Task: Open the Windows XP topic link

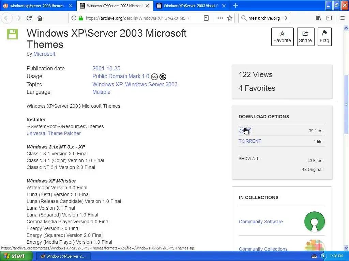Action: coord(107,84)
